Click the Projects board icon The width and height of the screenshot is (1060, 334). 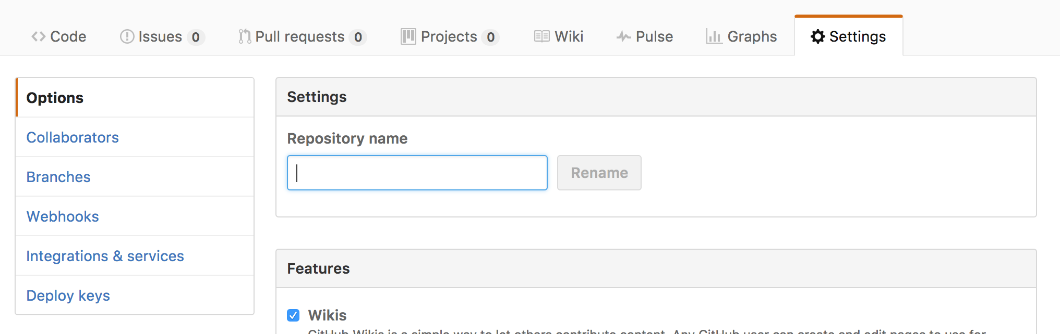[x=408, y=36]
